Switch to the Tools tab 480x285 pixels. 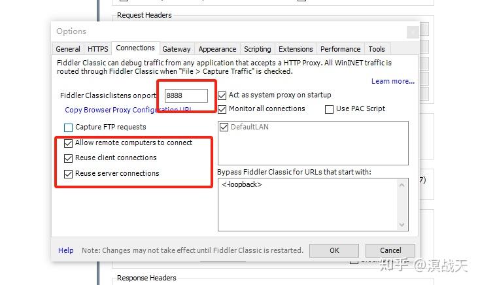click(x=377, y=49)
